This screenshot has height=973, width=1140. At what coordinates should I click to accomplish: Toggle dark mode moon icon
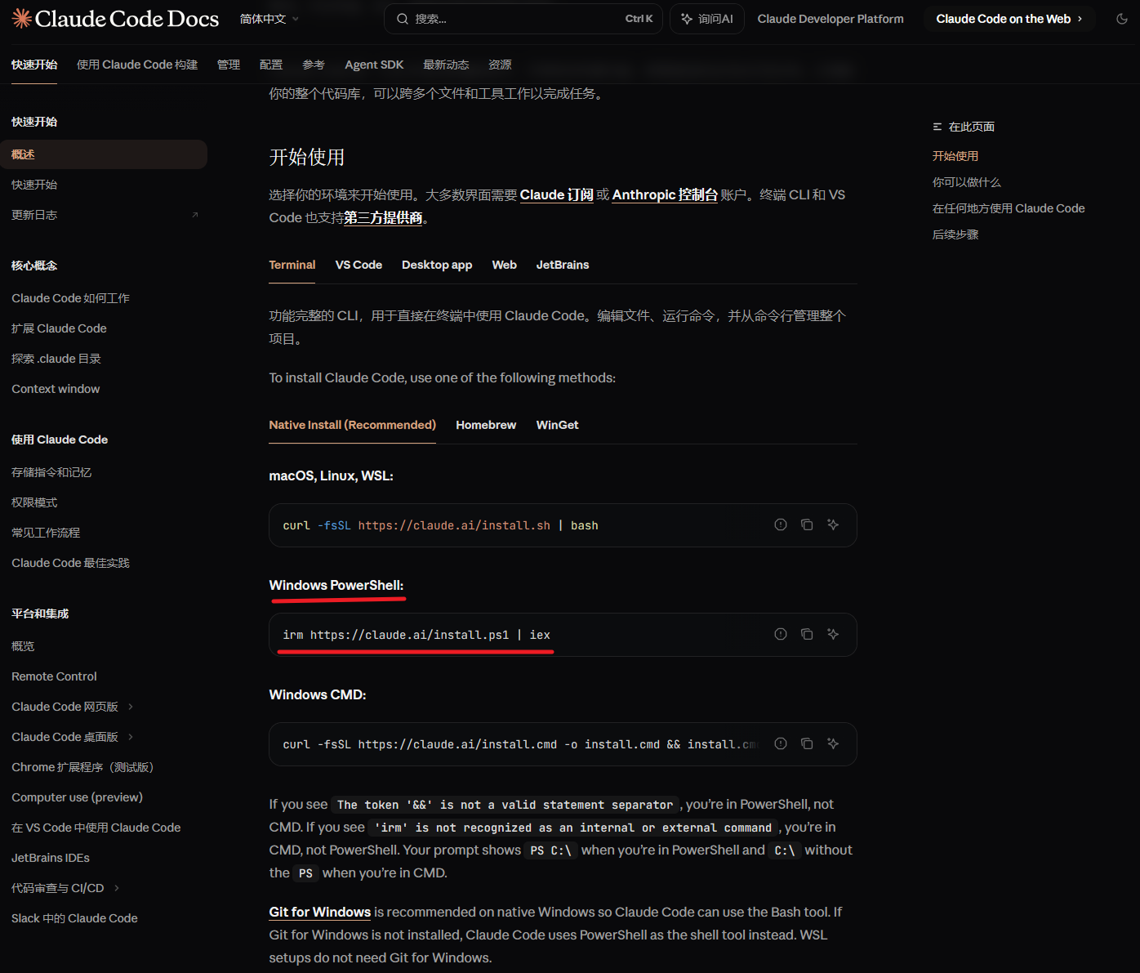click(x=1122, y=19)
